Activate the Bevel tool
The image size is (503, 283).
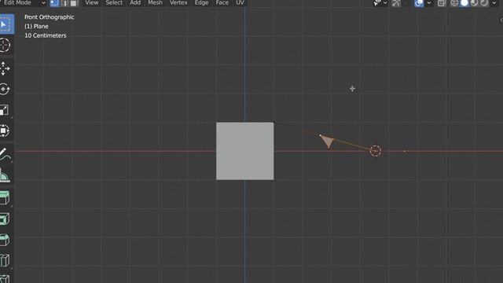(x=5, y=240)
